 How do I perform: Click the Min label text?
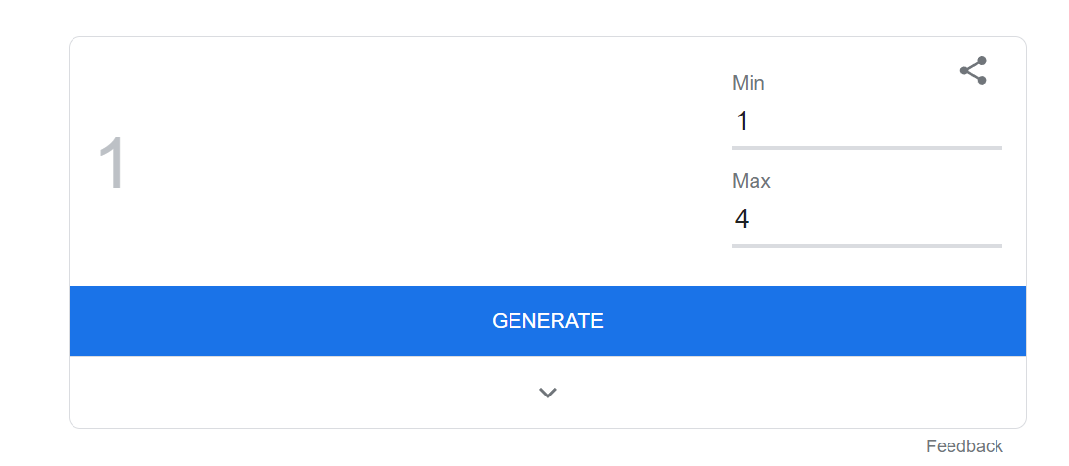pos(749,83)
